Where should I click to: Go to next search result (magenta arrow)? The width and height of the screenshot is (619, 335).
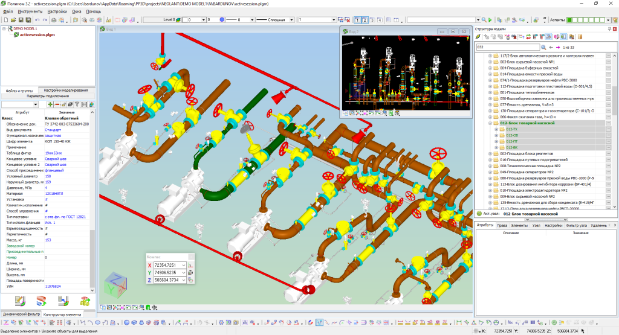(558, 47)
